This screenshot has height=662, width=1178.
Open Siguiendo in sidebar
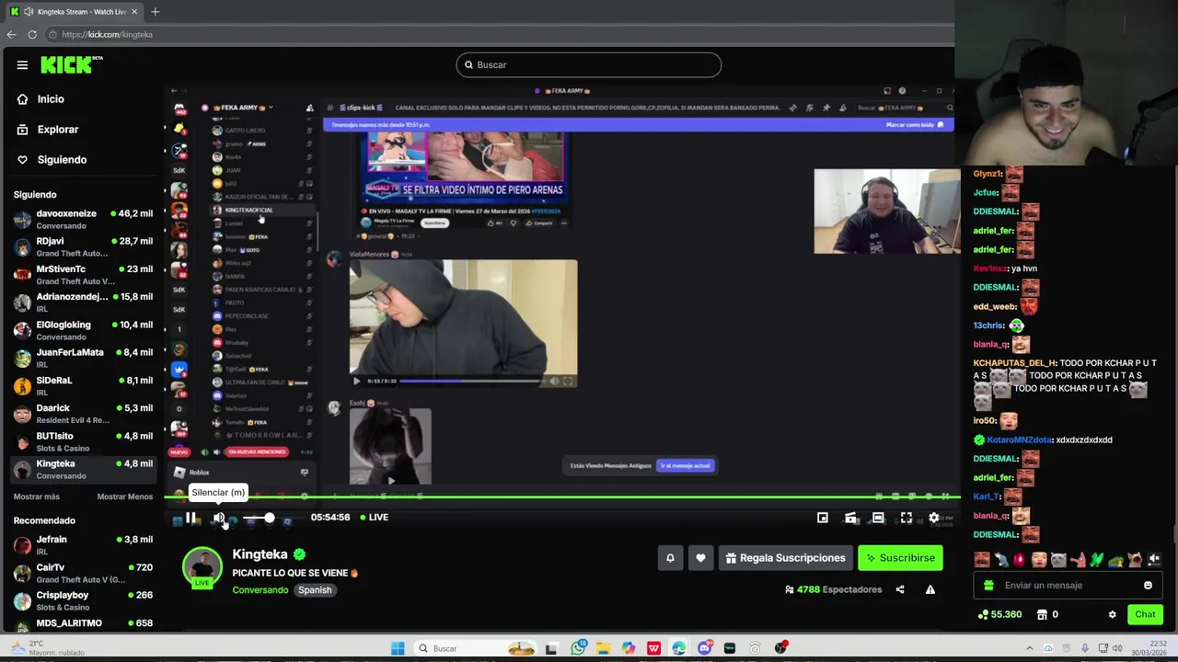62,160
